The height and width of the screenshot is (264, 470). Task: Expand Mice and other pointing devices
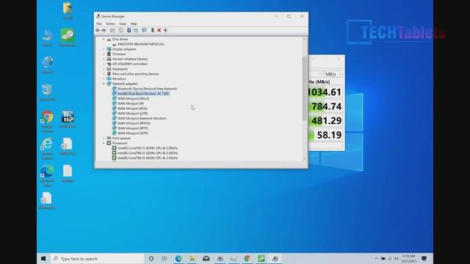pyautogui.click(x=104, y=74)
